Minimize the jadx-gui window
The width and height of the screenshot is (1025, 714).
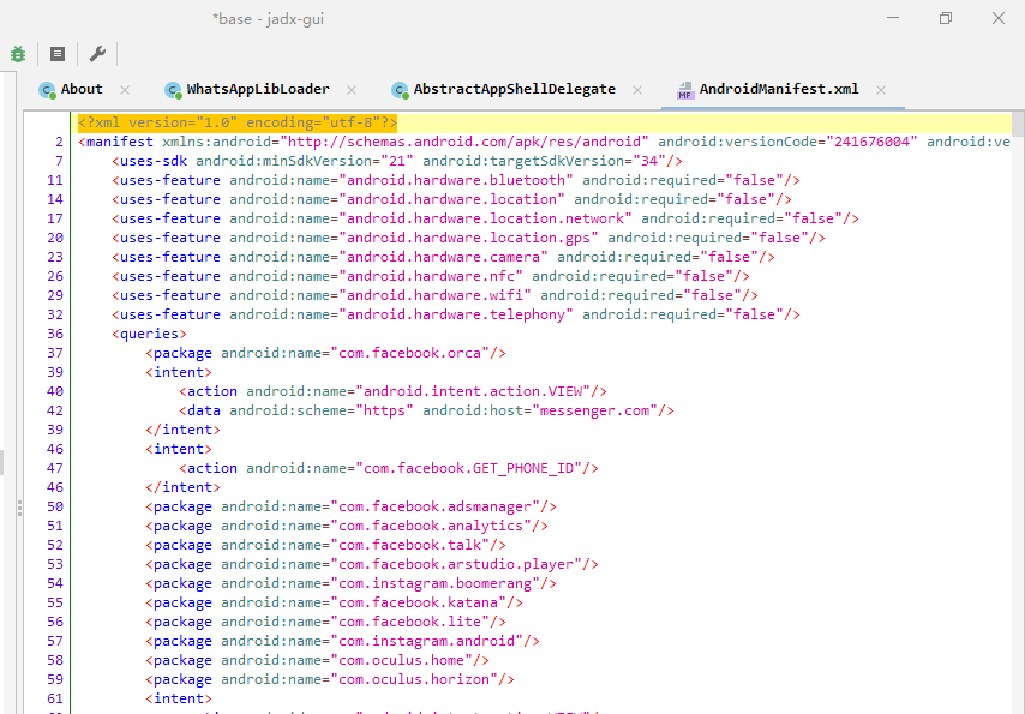(893, 19)
